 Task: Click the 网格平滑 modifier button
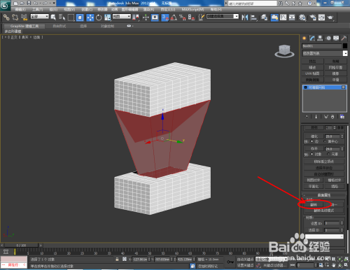[x=335, y=67]
